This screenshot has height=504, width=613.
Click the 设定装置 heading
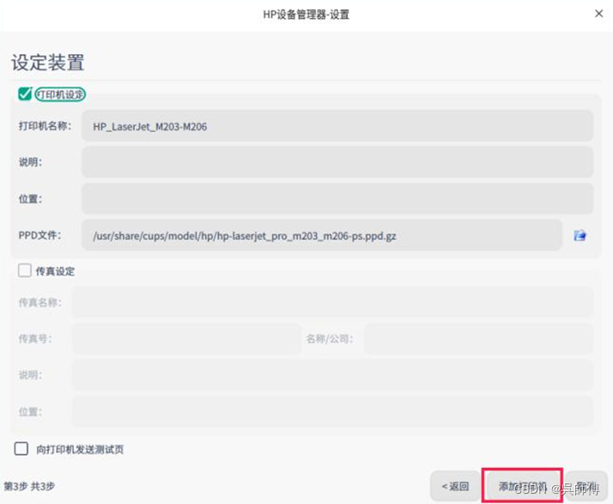pyautogui.click(x=48, y=63)
